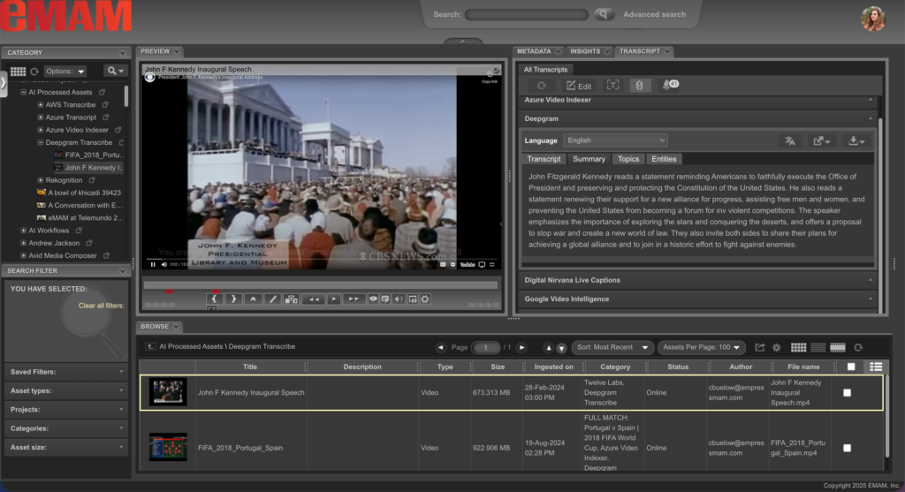Screen dimensions: 905x492
Task: Switch to the Summary sub-tab
Action: pos(589,159)
